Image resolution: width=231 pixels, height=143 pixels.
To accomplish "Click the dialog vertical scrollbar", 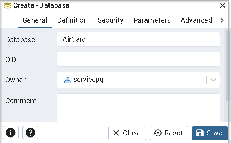I will (228, 66).
